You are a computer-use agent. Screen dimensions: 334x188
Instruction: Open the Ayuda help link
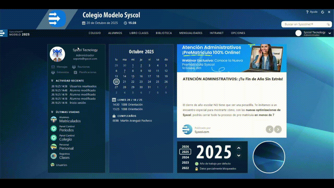click(x=312, y=12)
